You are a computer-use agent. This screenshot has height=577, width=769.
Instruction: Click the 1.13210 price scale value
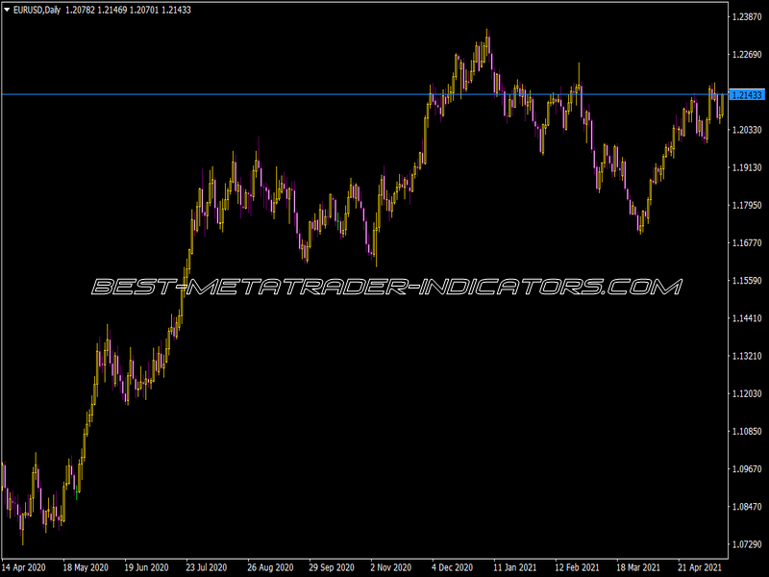tap(747, 356)
